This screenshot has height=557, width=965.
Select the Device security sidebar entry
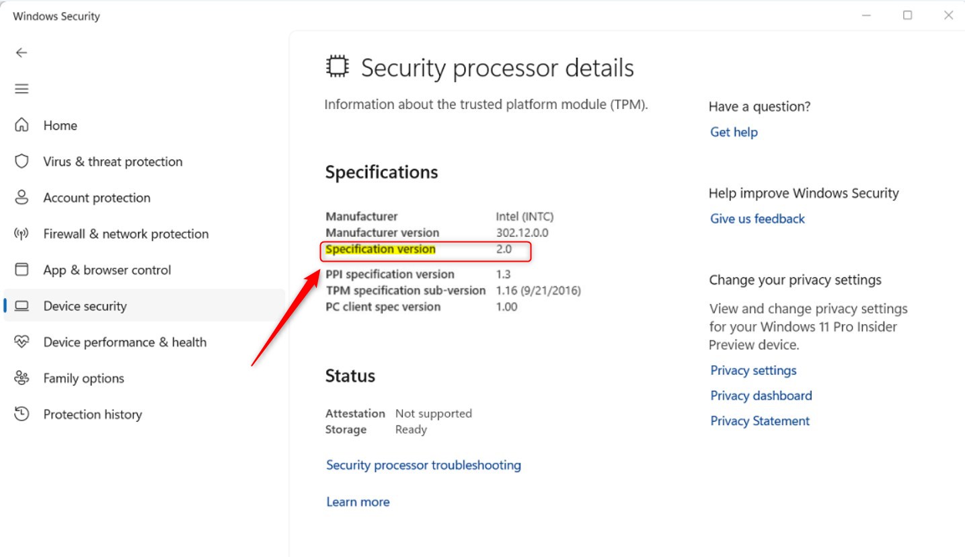[x=85, y=305]
